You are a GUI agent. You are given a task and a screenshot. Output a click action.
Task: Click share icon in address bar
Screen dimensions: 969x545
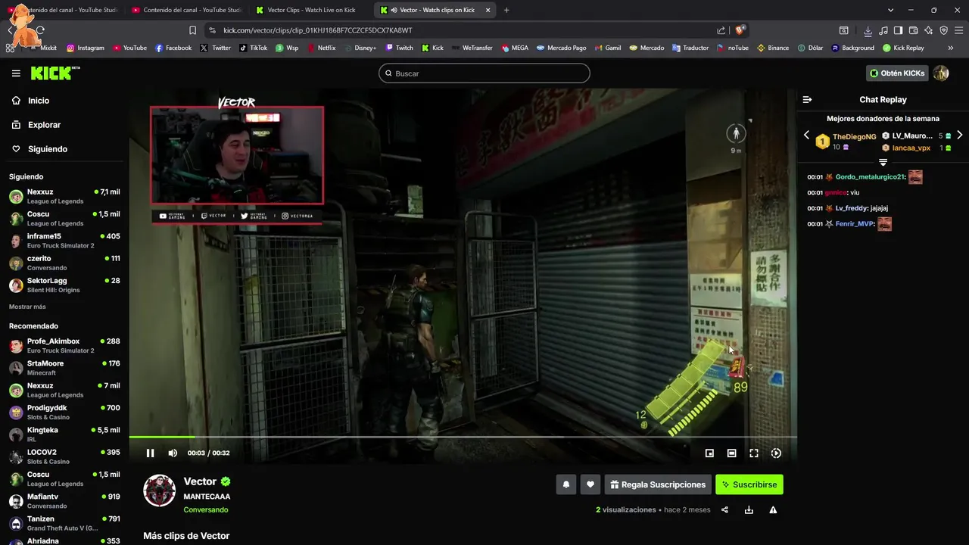[x=721, y=30]
